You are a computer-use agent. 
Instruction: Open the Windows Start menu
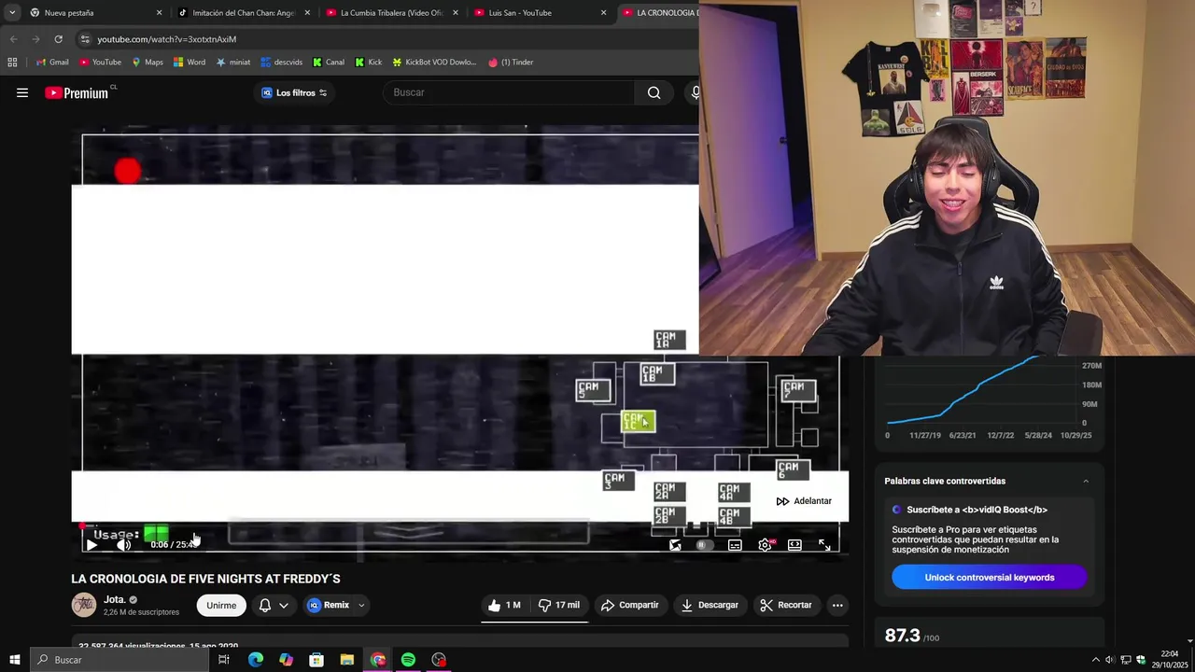(14, 660)
